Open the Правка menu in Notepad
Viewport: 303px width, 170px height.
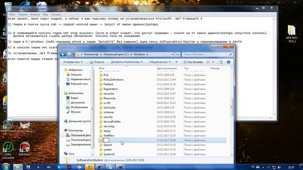(23, 15)
